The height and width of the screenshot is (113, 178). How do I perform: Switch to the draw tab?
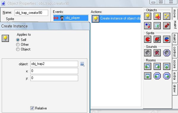(175, 89)
